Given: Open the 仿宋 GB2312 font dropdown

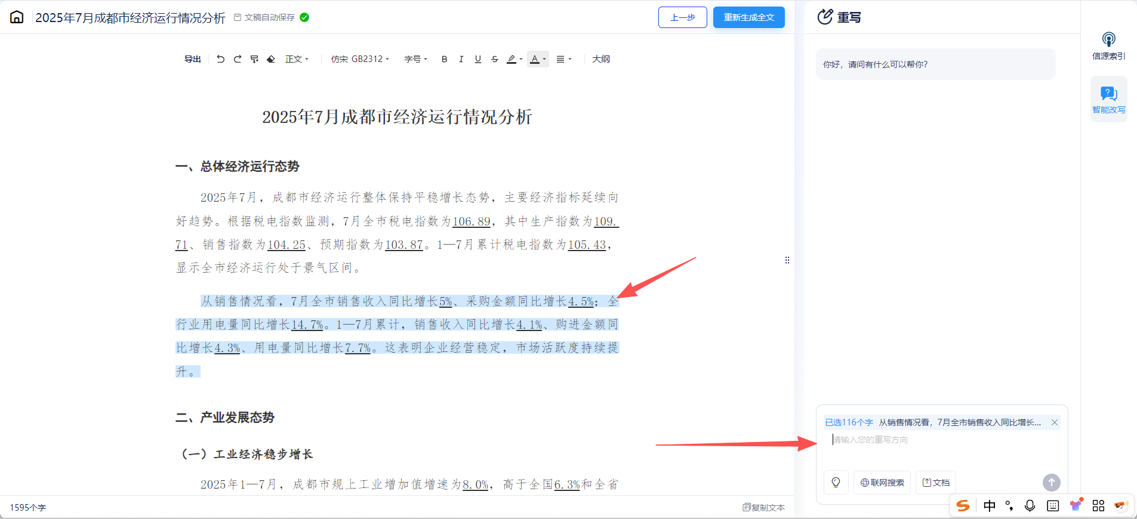Looking at the screenshot, I should (x=360, y=59).
